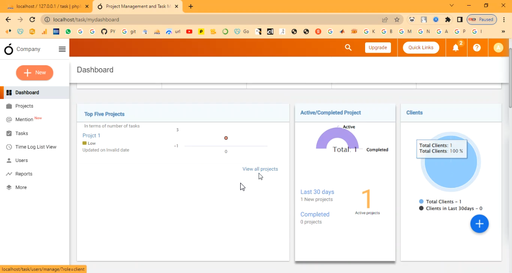Click the search magnifier icon in header

[x=348, y=48]
